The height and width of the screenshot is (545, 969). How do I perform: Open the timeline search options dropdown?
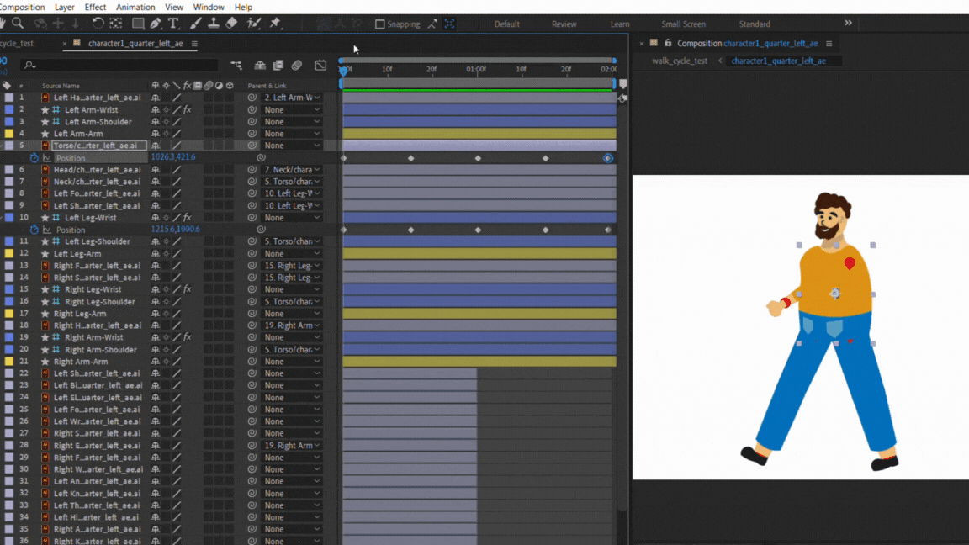[29, 65]
